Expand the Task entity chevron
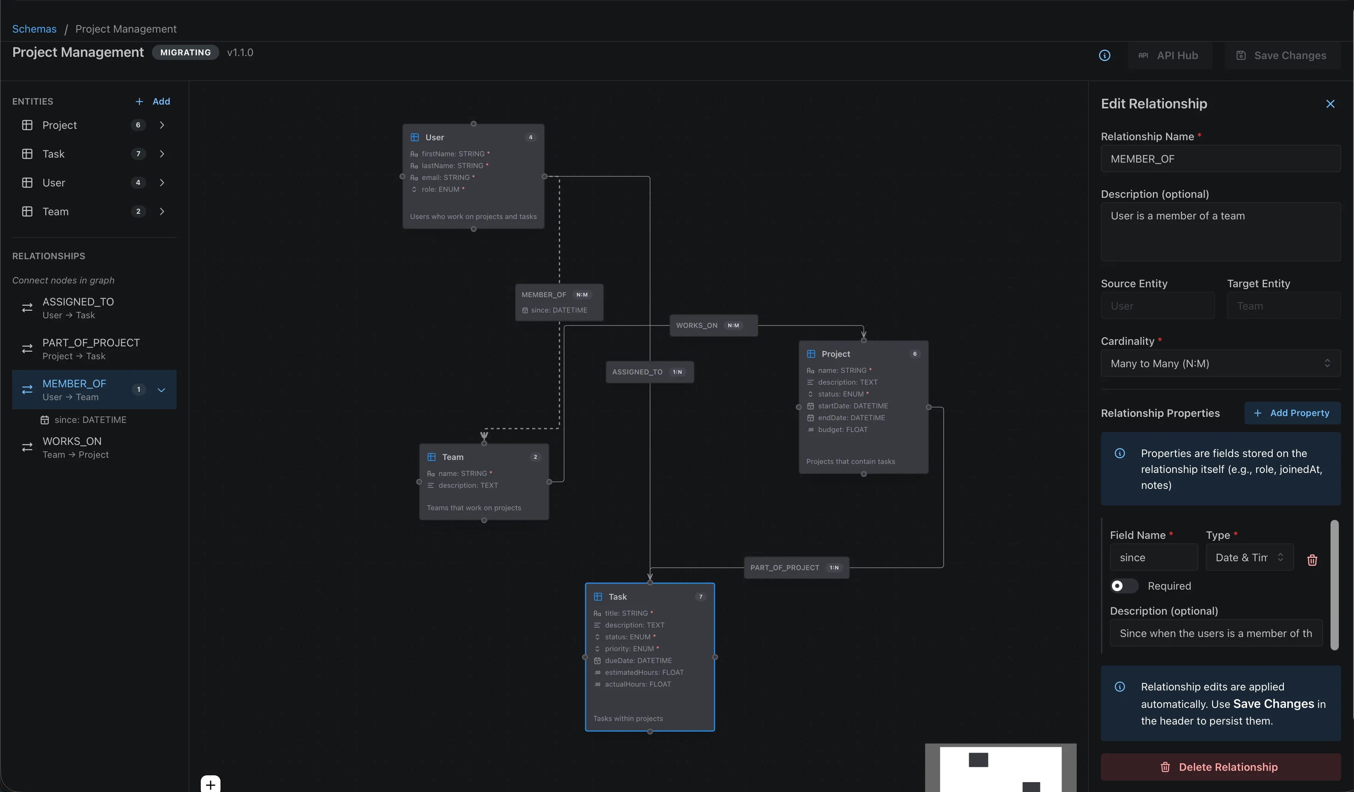This screenshot has width=1354, height=792. click(162, 154)
